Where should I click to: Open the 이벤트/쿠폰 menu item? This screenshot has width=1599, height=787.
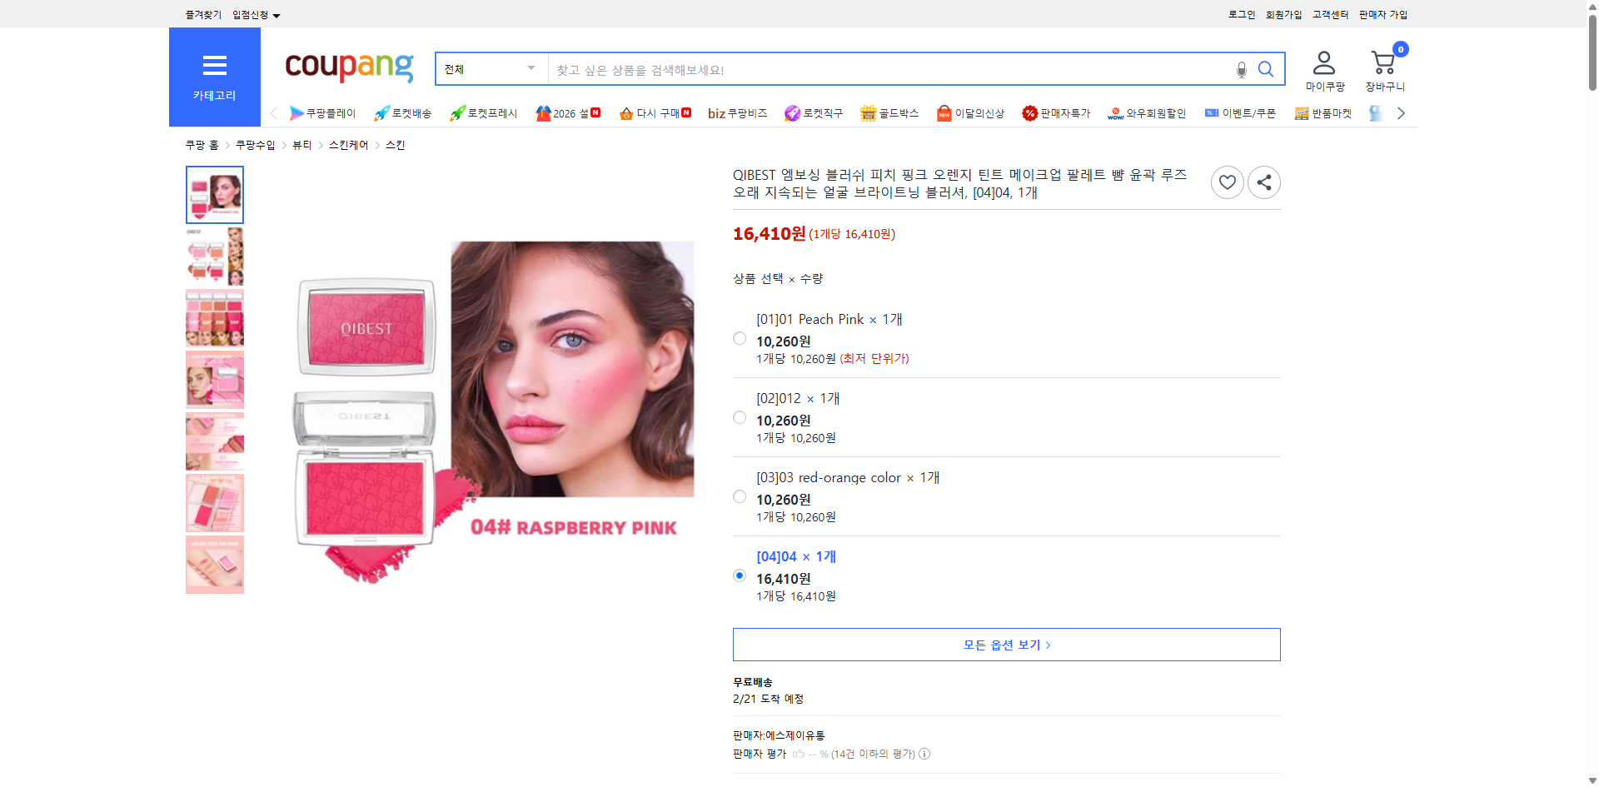tap(1239, 113)
